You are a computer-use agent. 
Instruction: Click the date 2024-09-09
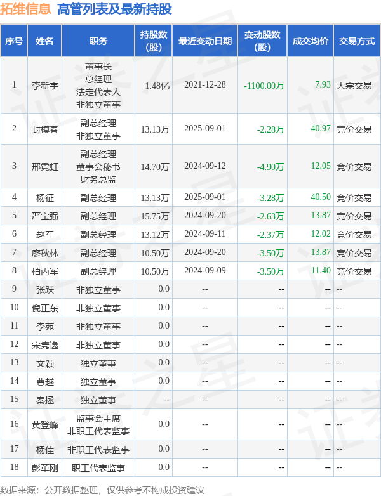point(205,270)
